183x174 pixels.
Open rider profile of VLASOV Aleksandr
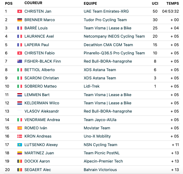[x=42, y=111]
